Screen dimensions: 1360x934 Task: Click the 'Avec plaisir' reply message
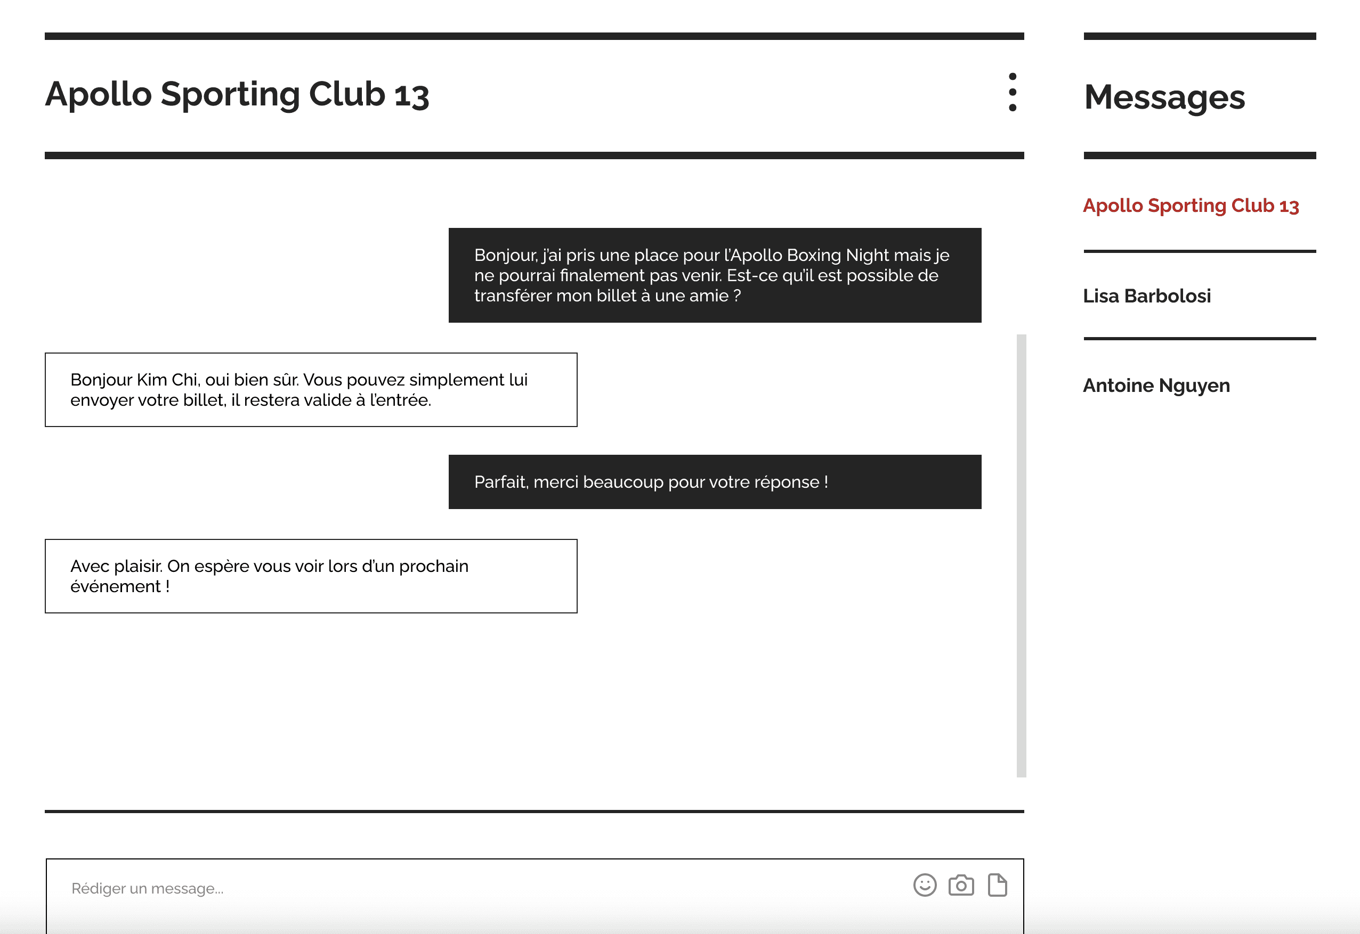(310, 576)
